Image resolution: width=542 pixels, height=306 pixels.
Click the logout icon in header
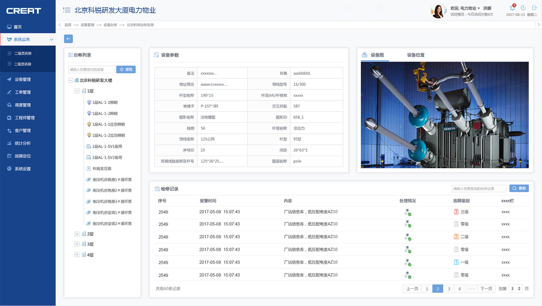[x=535, y=8]
